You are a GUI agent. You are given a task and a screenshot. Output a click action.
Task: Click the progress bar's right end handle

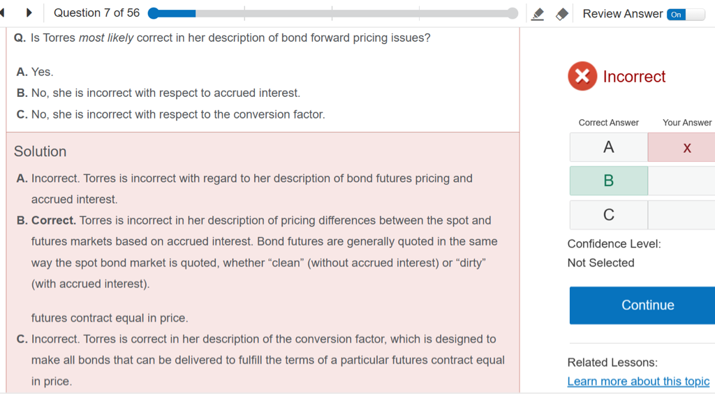point(513,13)
